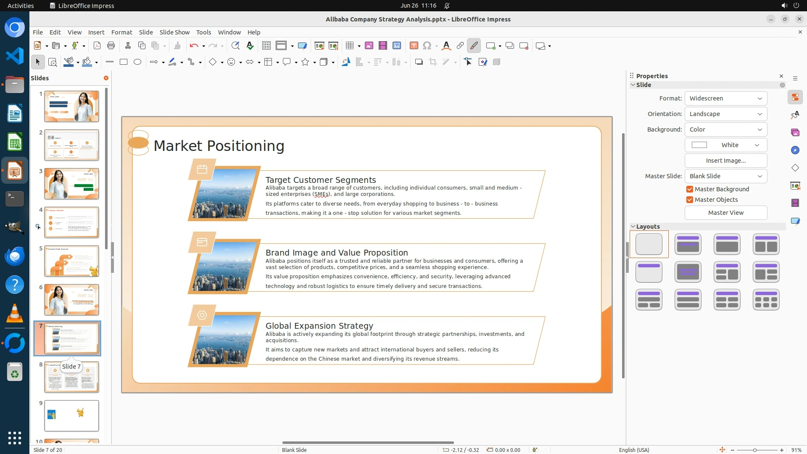
Task: Collapse the Layouts section expander
Action: (633, 227)
